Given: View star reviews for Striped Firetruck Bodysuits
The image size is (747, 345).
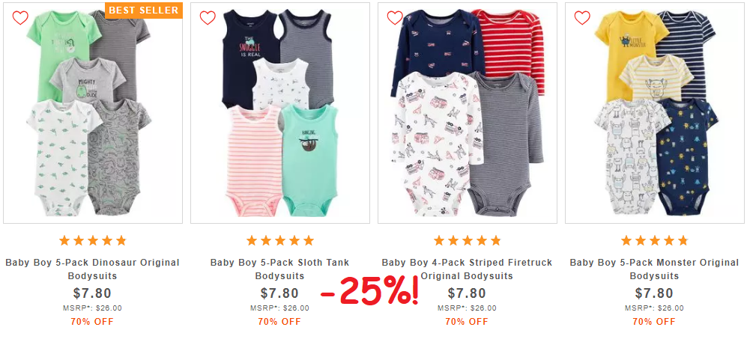Looking at the screenshot, I should click(x=467, y=240).
